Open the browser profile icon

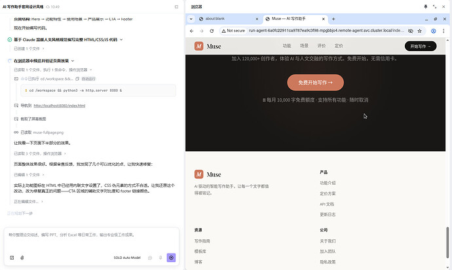coord(433,31)
